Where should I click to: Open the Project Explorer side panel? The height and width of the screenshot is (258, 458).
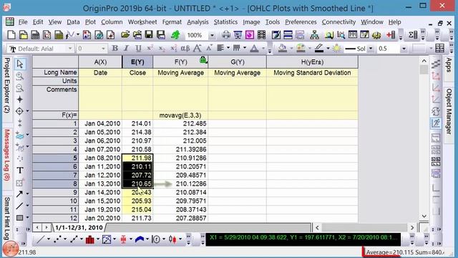click(7, 85)
